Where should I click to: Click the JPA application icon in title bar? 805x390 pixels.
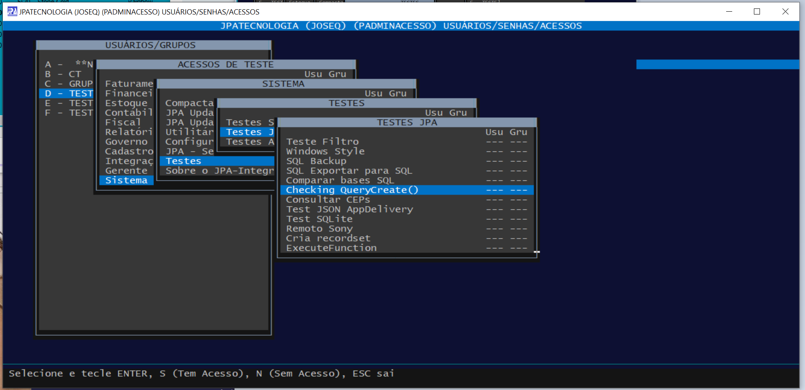point(12,11)
